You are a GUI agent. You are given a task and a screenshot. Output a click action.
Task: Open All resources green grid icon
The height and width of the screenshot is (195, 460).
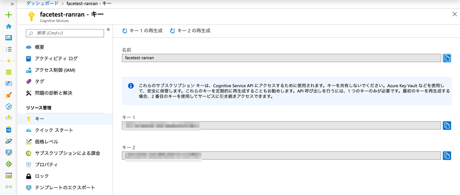tap(9, 72)
